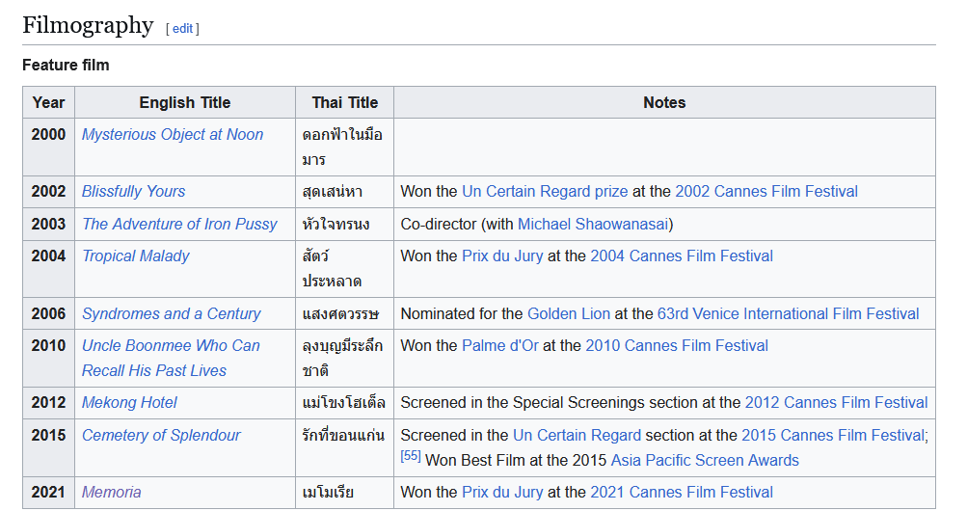967x511 pixels.
Task: Select the year 2012 cell
Action: 49,402
